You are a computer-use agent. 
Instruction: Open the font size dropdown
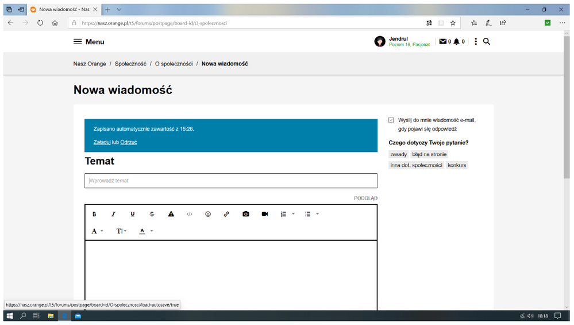[x=122, y=231]
